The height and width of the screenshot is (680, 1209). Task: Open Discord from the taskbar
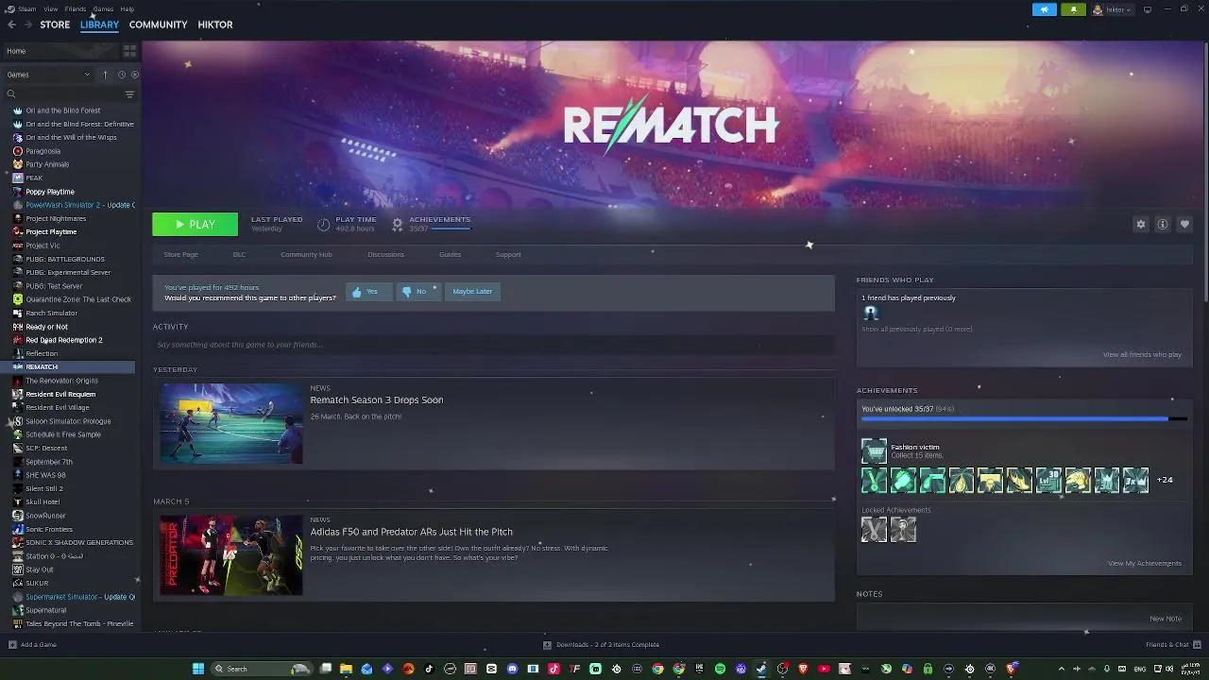coord(512,669)
